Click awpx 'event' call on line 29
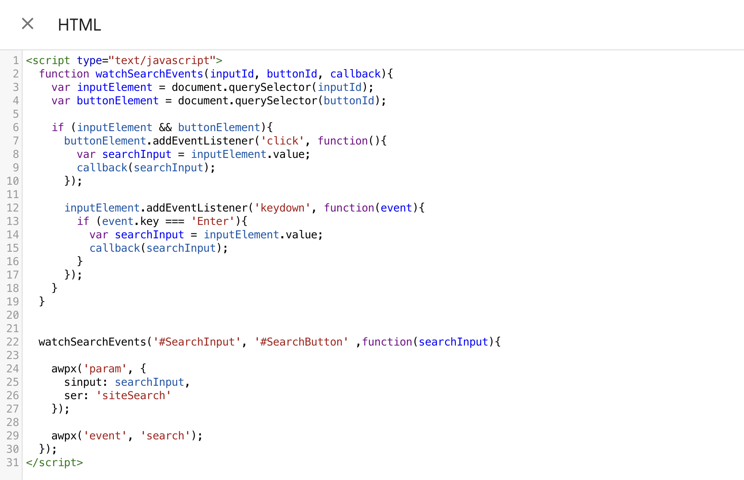 127,436
